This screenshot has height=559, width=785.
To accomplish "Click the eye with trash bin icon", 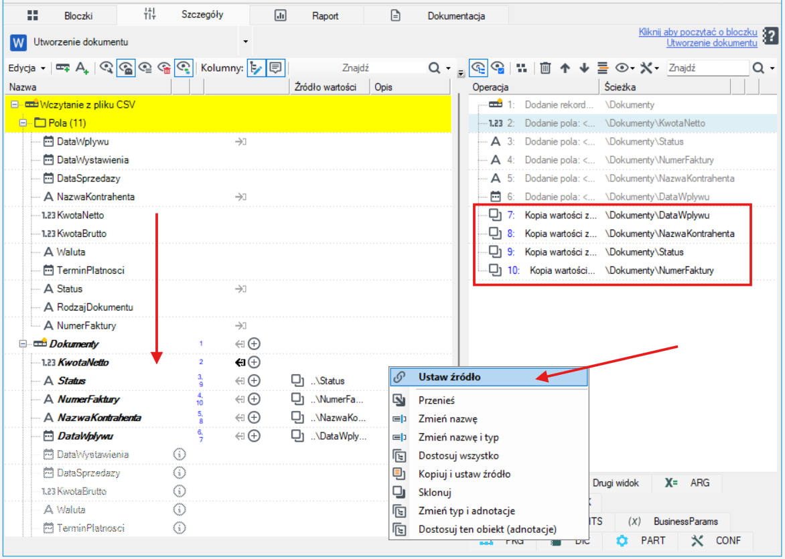I will coord(164,68).
